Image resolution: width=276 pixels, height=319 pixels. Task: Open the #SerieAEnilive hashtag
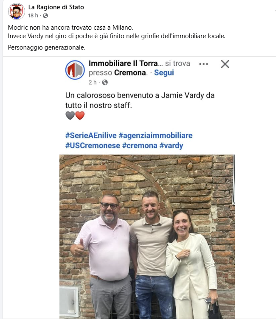[x=91, y=136]
